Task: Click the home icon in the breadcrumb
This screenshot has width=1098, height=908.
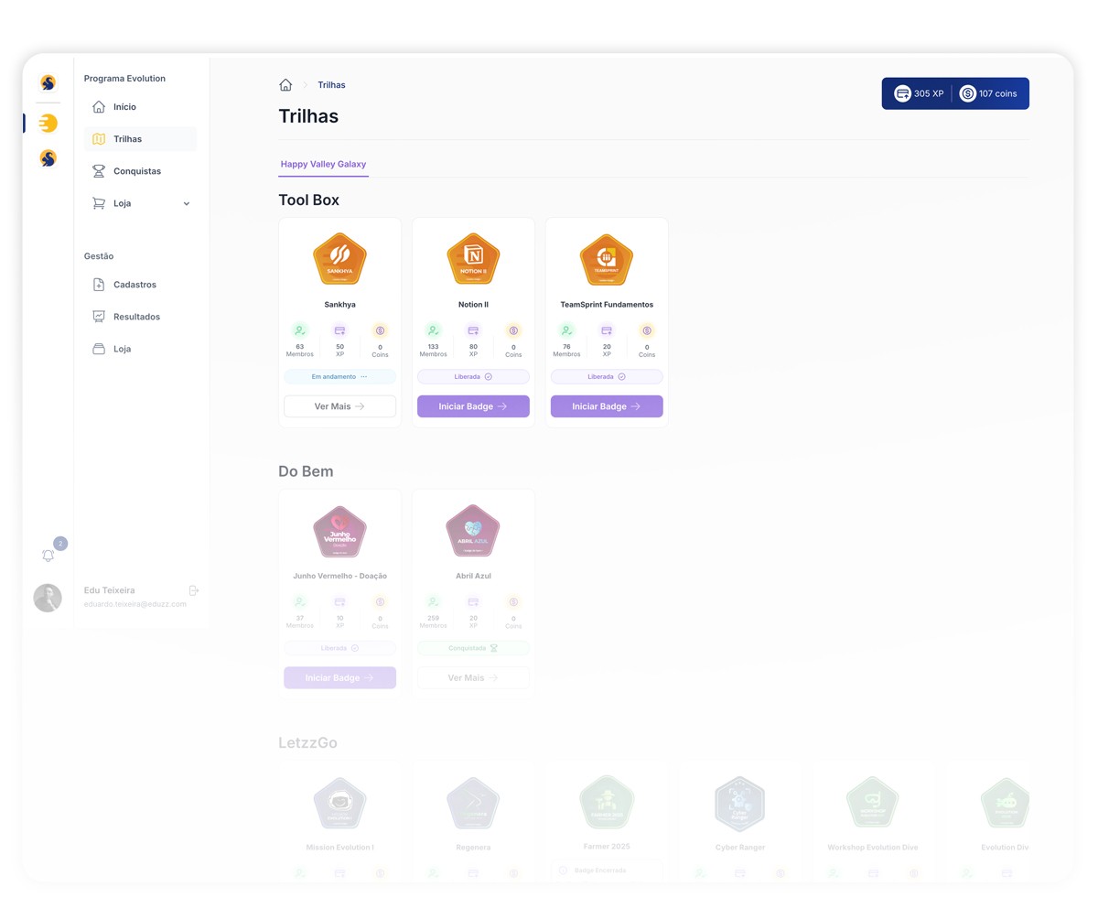Action: pos(285,85)
